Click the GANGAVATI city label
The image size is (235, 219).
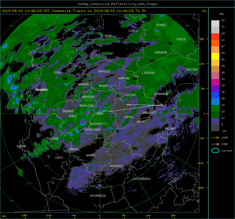point(149,112)
